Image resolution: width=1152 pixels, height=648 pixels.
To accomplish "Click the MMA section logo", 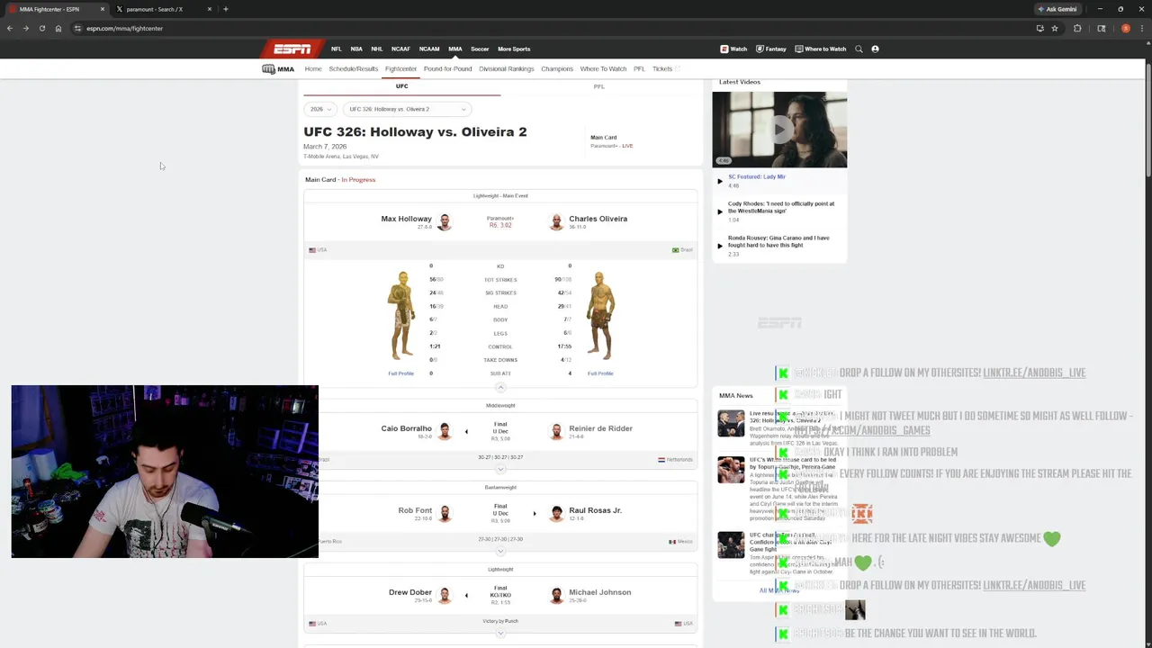I will coord(278,68).
